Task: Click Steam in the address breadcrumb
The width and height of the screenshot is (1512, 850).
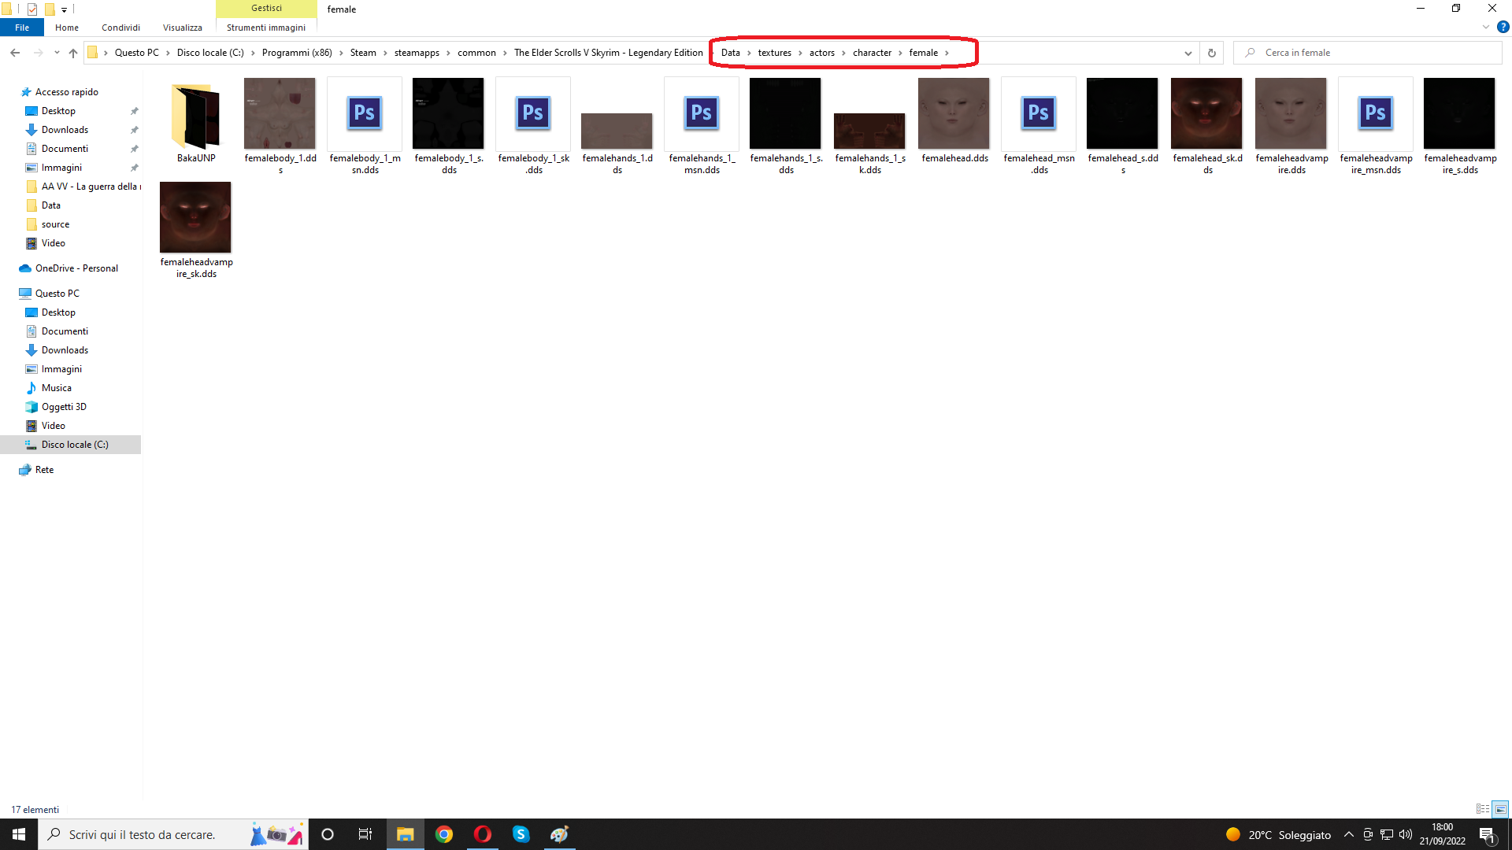Action: click(x=363, y=53)
